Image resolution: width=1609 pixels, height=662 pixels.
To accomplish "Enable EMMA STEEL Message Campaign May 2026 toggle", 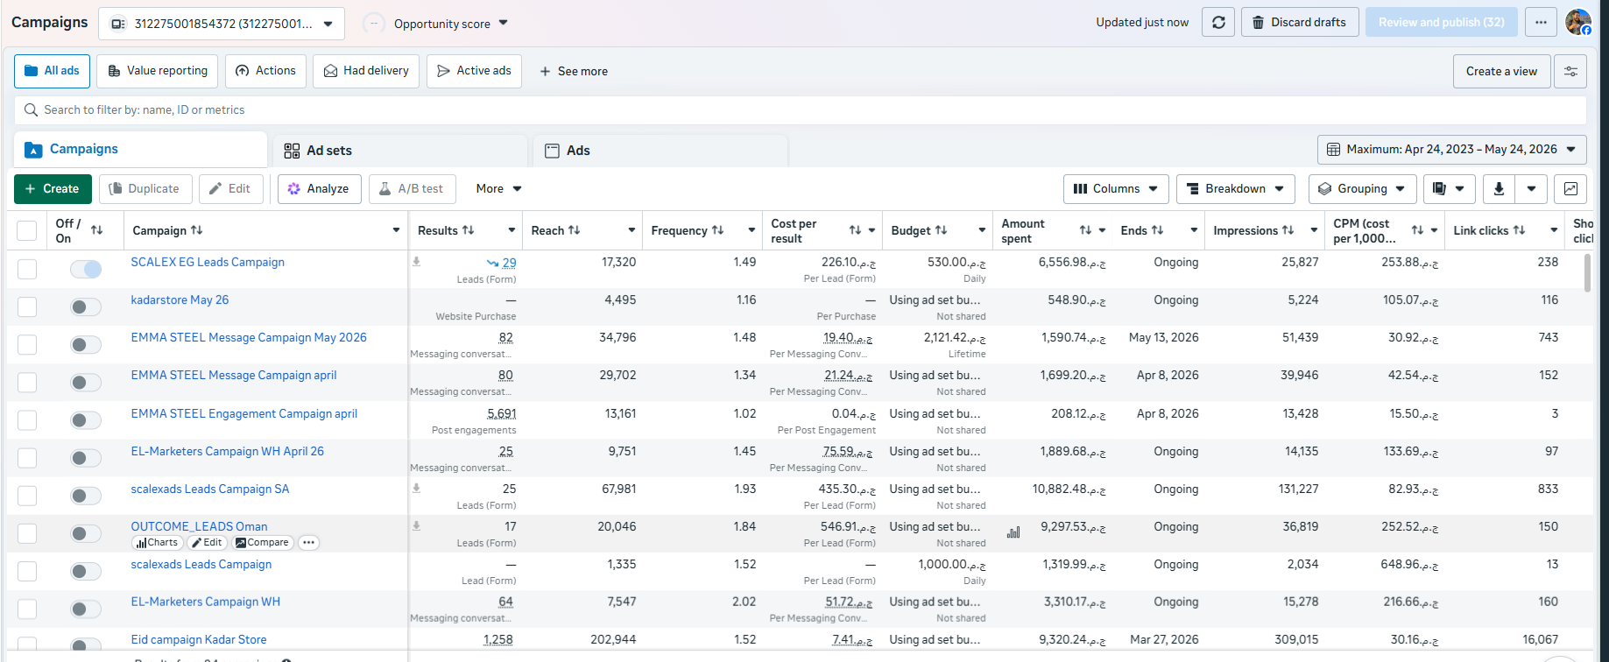I will (86, 344).
